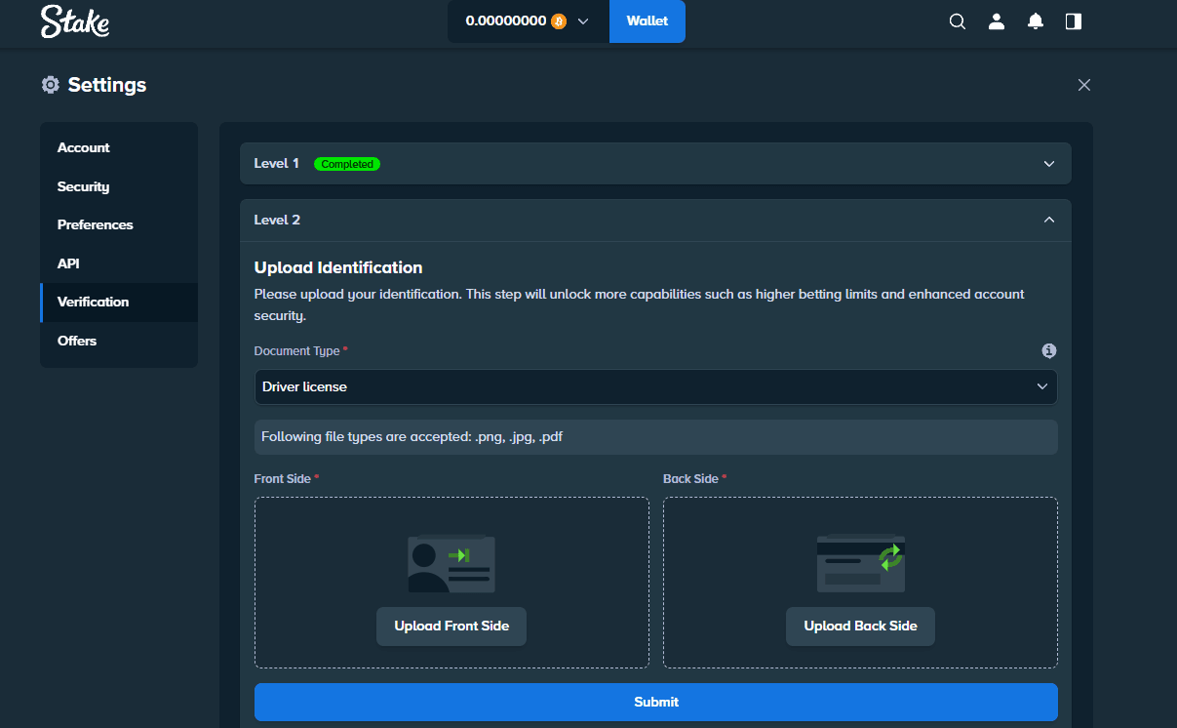Switch to the Security settings section
Image resolution: width=1177 pixels, height=728 pixels.
pyautogui.click(x=83, y=186)
